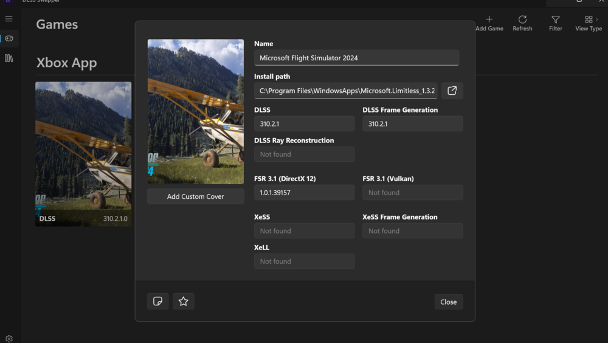Click the Name text field
Viewport: 608px width, 343px height.
[x=356, y=58]
